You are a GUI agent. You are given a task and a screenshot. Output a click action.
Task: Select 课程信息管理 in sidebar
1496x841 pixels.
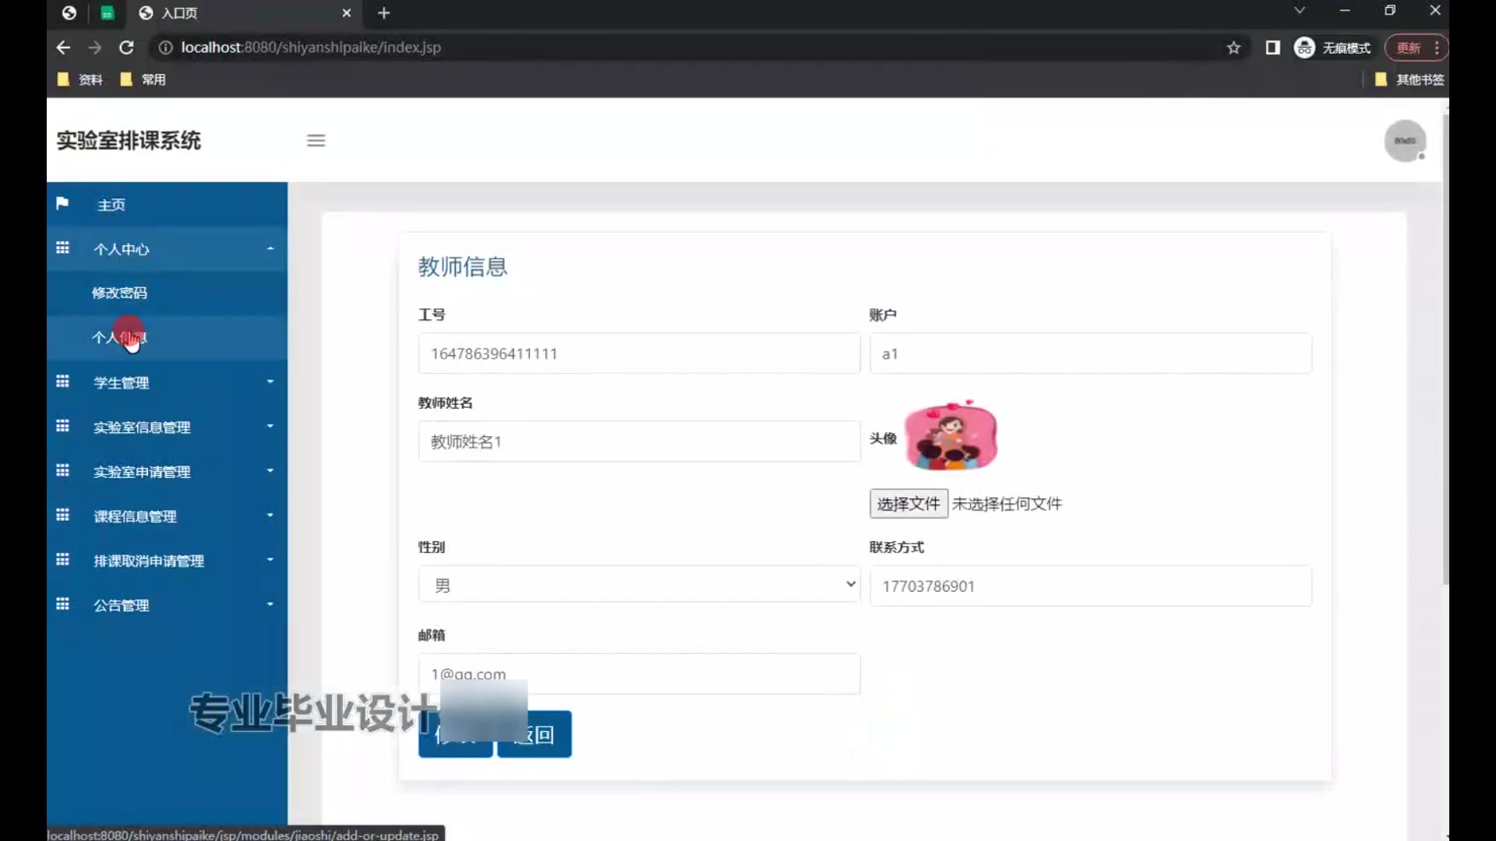136,516
